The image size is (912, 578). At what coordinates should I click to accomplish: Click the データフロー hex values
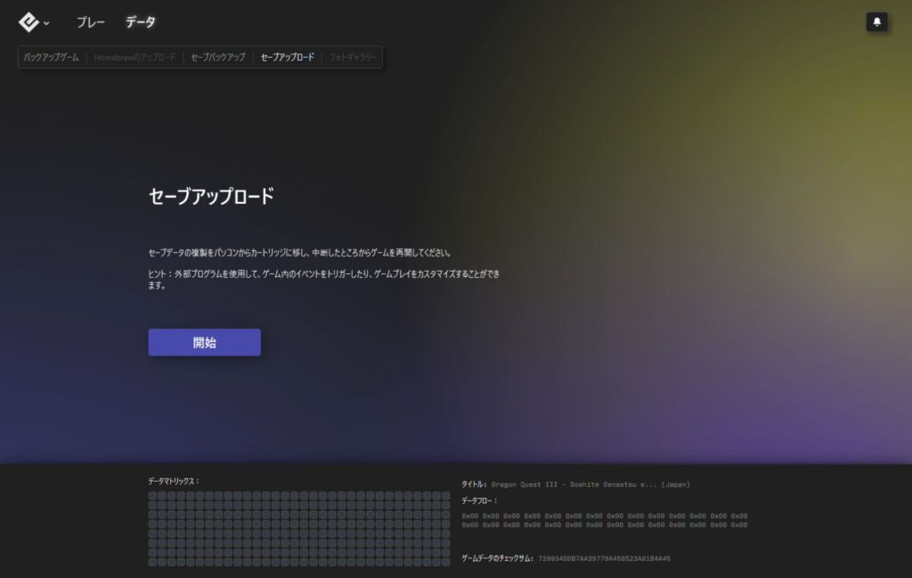[x=604, y=520]
